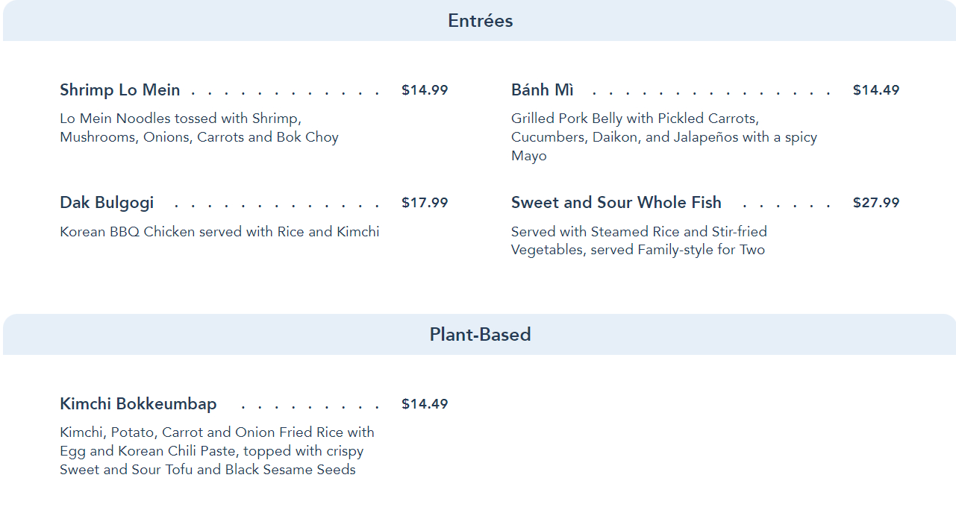Select the Shrimp Lo Mein title

[x=119, y=90]
